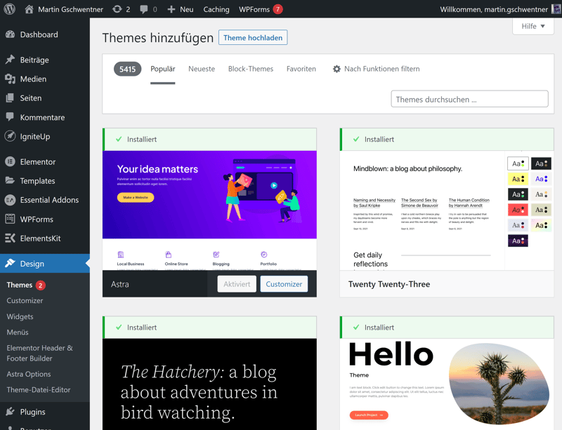Click the Plugins plug icon
The width and height of the screenshot is (562, 430).
click(10, 411)
